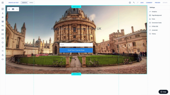The width and height of the screenshot is (170, 95).
Task: Select the Headline text tool
Action: tap(3, 13)
